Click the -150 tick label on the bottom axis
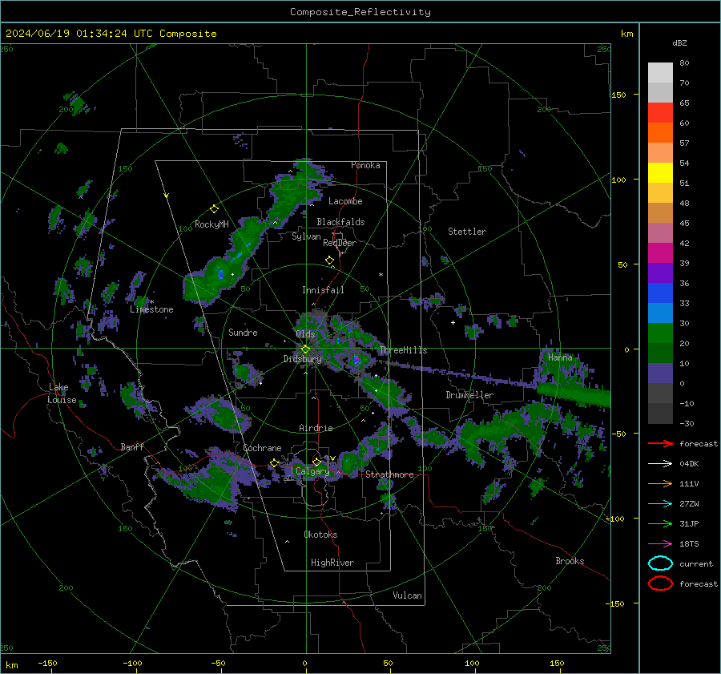 [47, 663]
